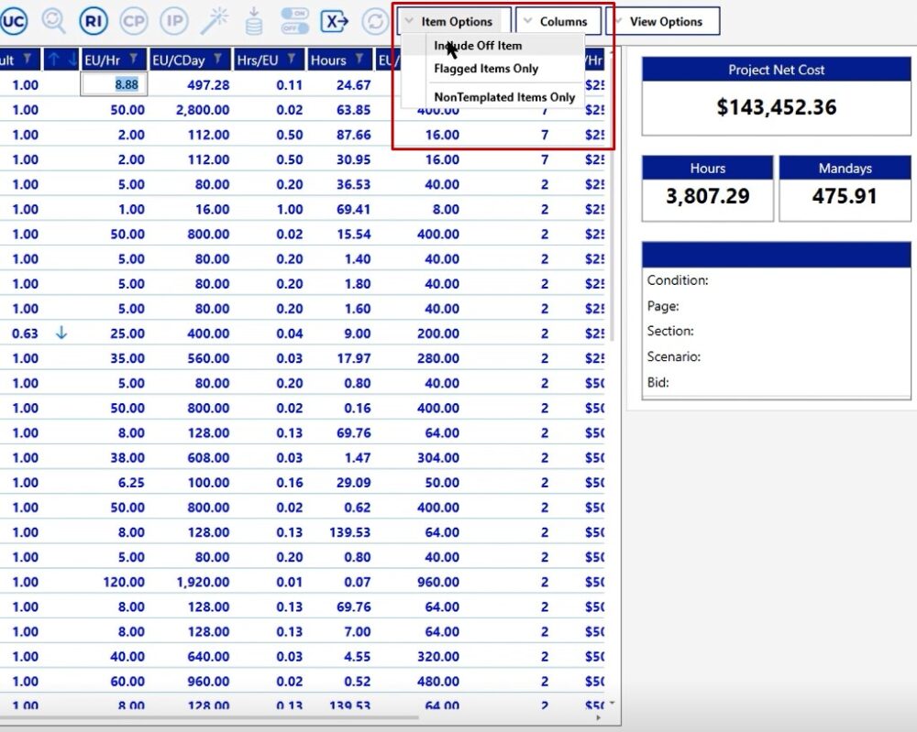Click the circular refresh icon
Image resolution: width=917 pixels, height=732 pixels.
coord(375,20)
